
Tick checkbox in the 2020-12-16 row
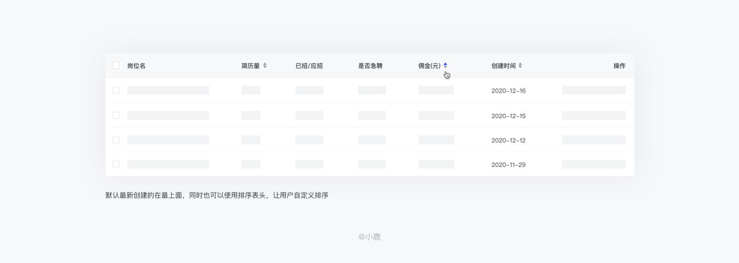116,90
